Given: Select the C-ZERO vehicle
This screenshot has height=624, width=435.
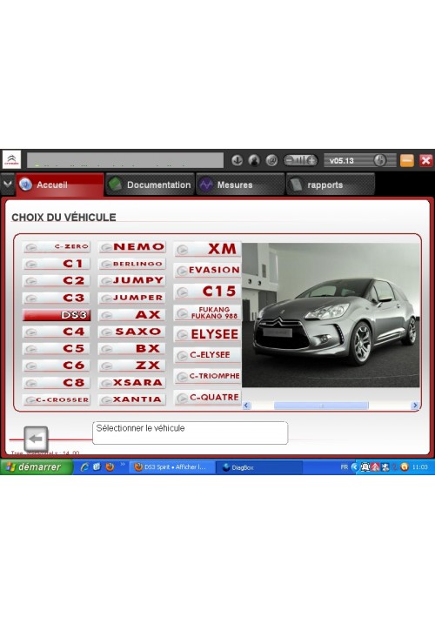Looking at the screenshot, I should pos(57,247).
